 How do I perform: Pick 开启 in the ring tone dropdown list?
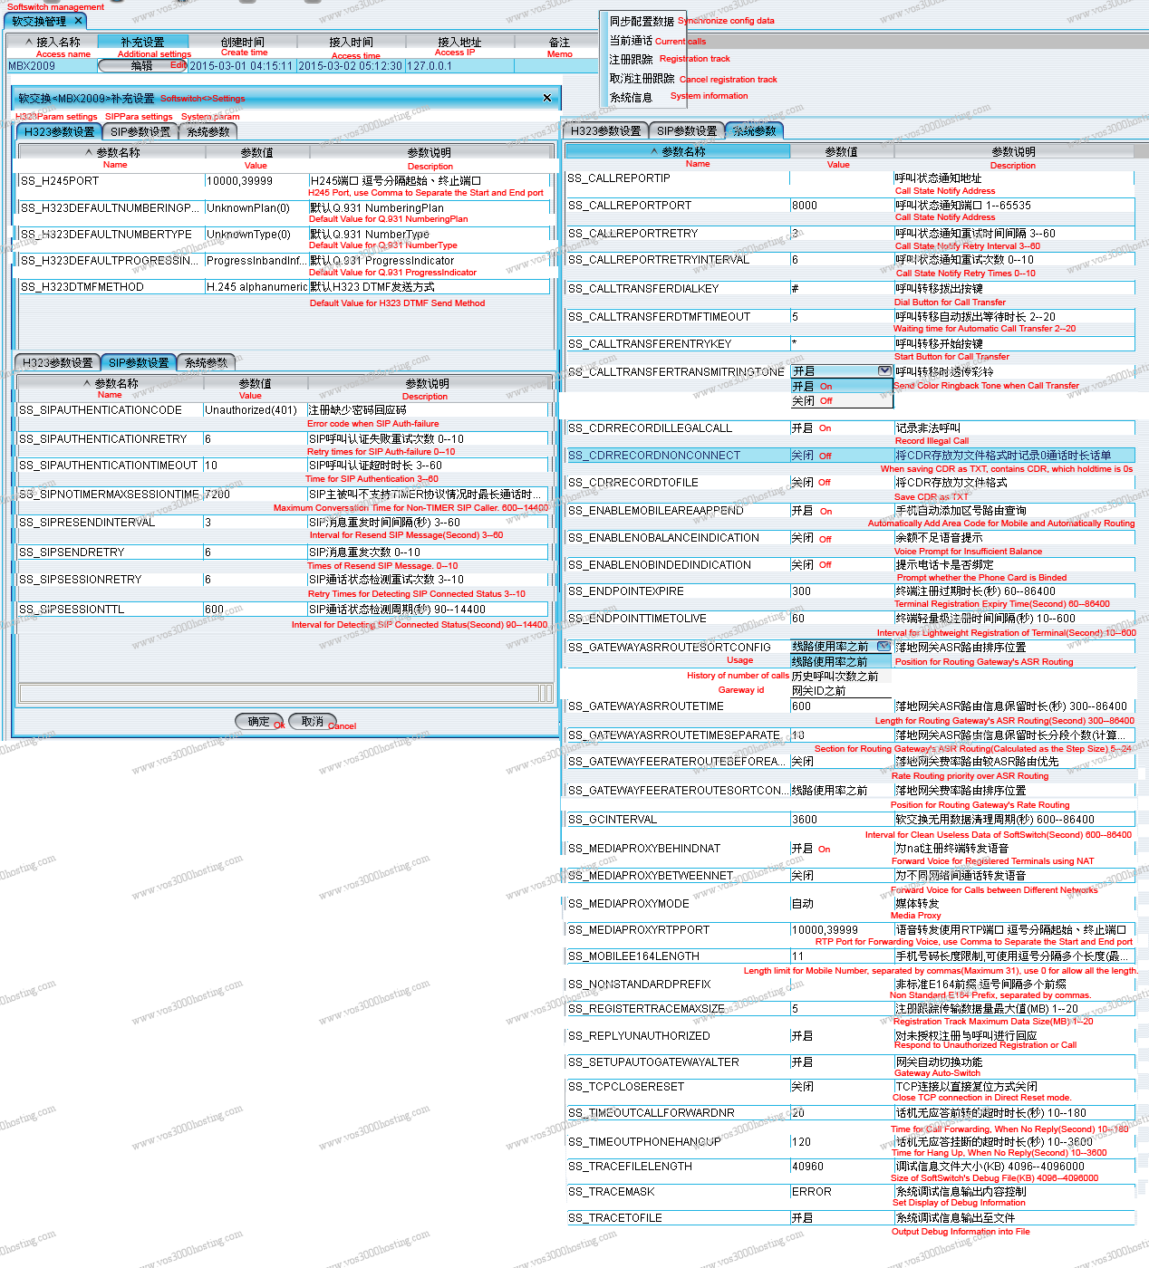[x=842, y=387]
